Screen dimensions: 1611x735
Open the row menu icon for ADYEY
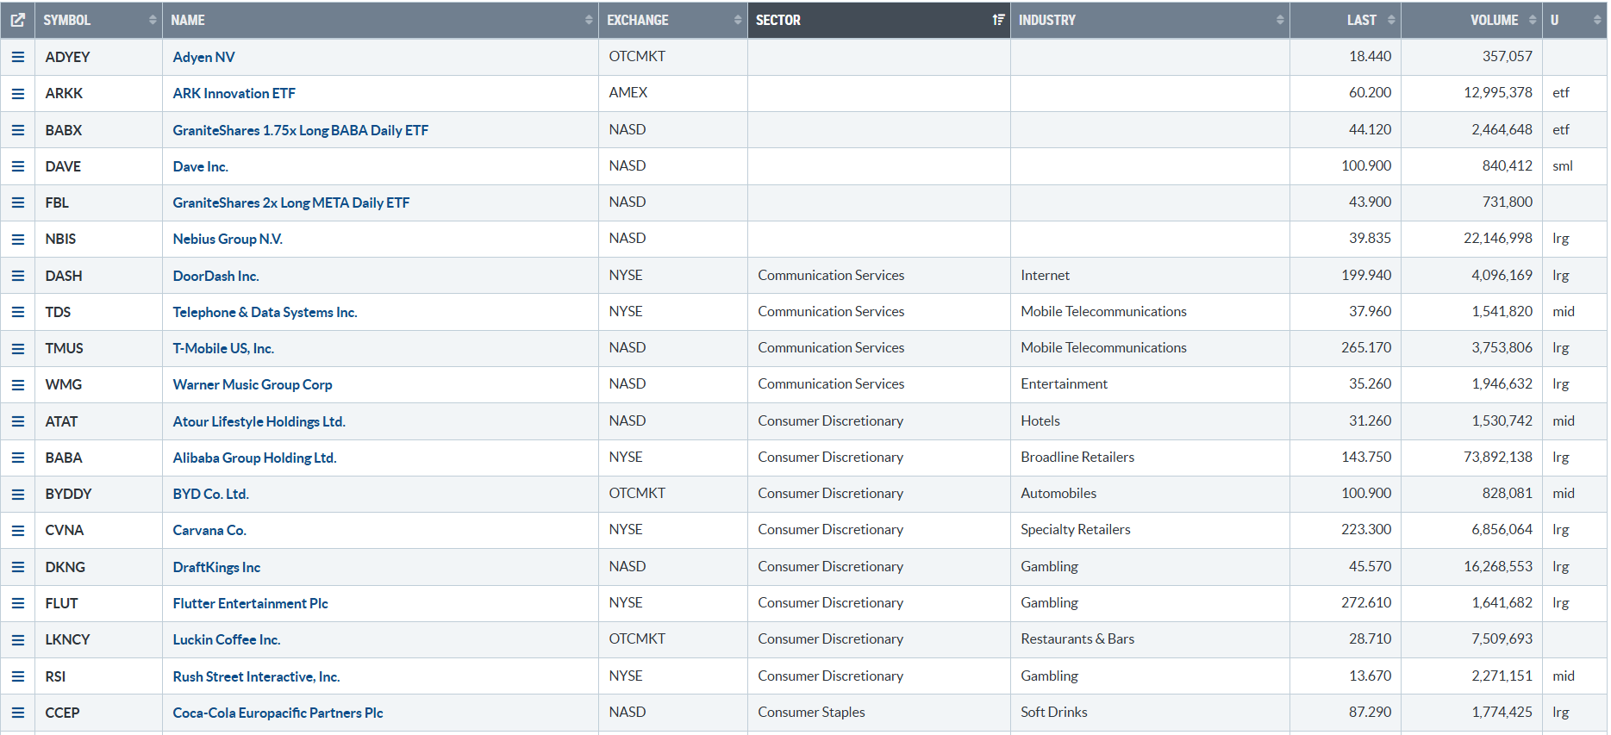17,57
